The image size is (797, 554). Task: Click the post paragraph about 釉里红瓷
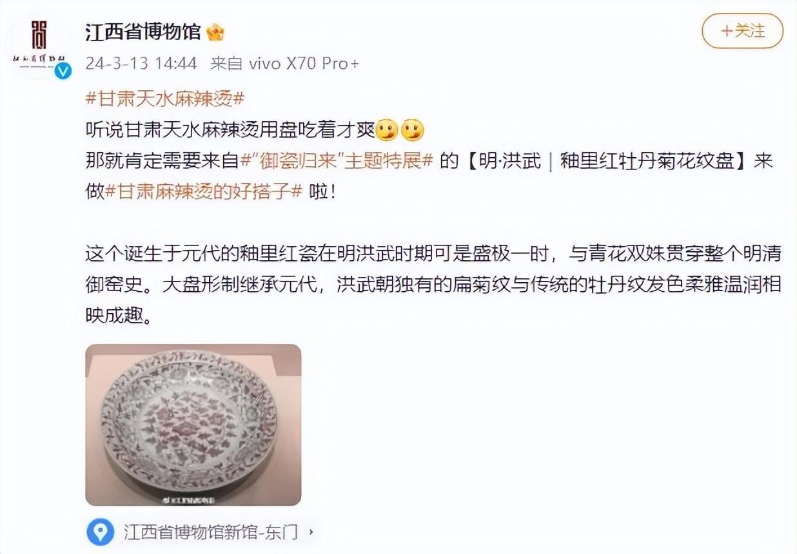433,285
